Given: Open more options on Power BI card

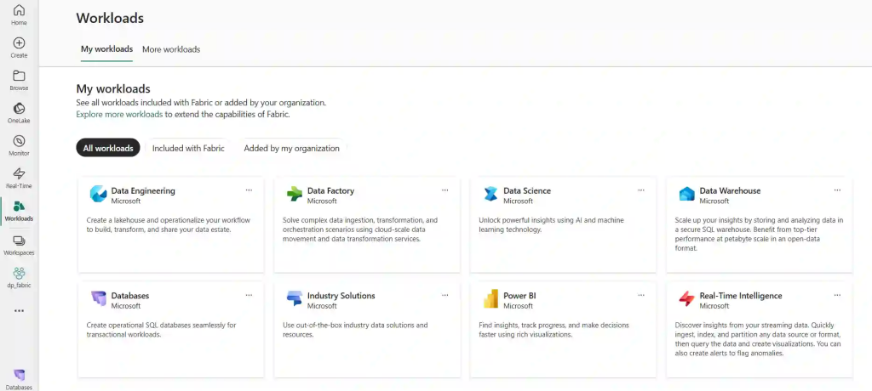Looking at the screenshot, I should pos(641,295).
